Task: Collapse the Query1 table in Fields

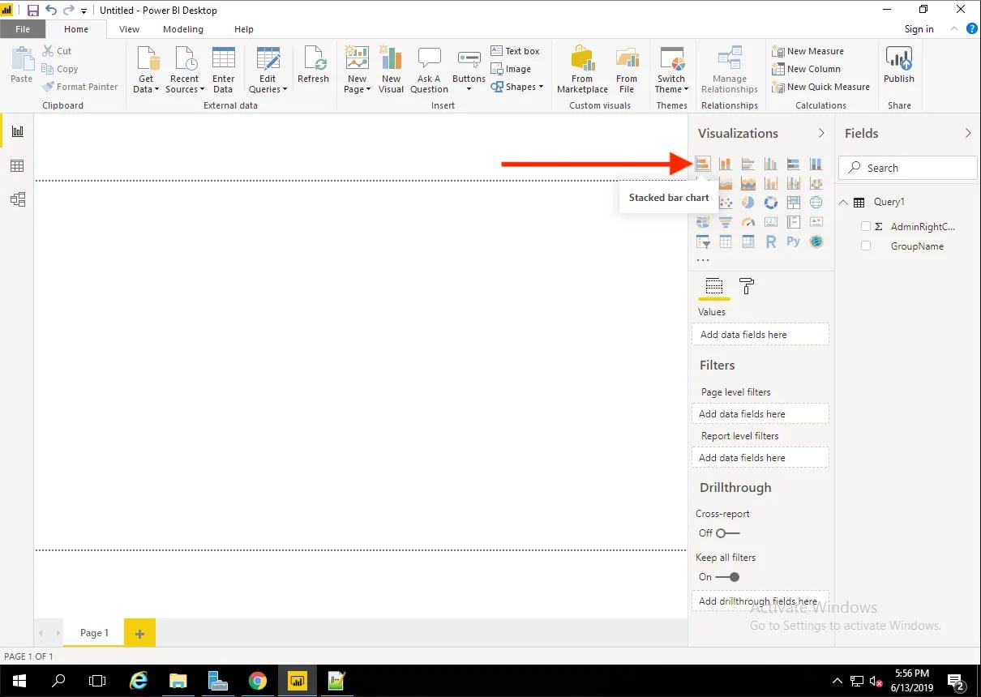Action: [x=843, y=203]
